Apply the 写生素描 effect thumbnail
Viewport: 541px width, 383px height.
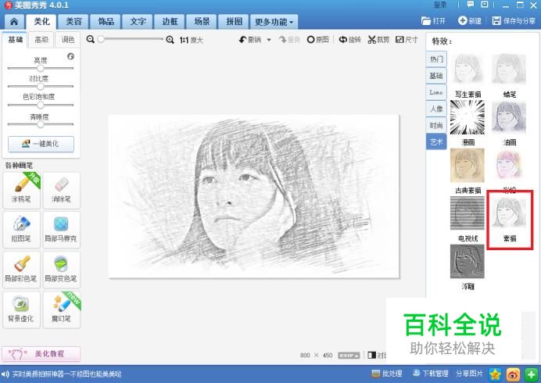click(468, 70)
